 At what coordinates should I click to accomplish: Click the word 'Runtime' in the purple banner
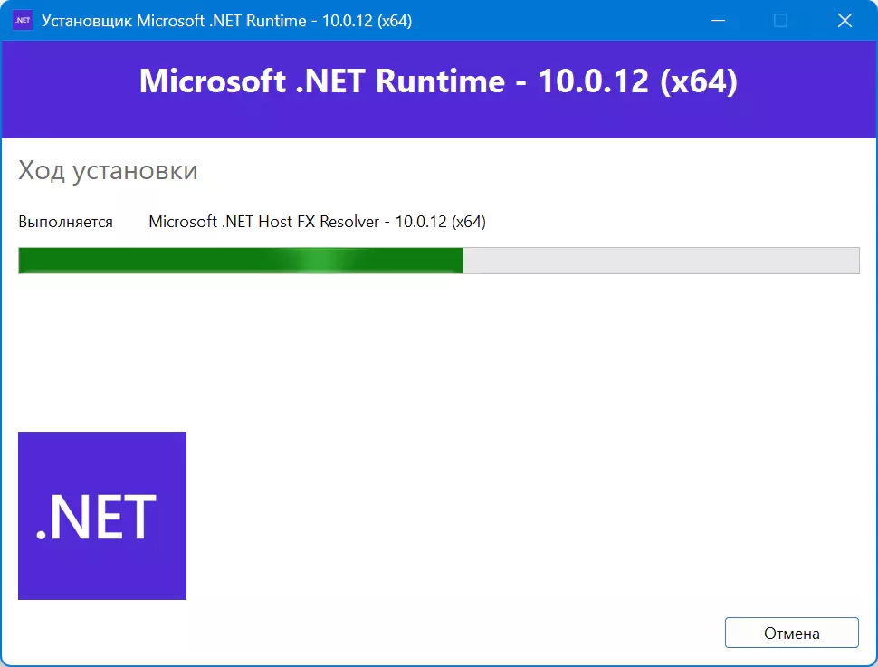coord(440,81)
